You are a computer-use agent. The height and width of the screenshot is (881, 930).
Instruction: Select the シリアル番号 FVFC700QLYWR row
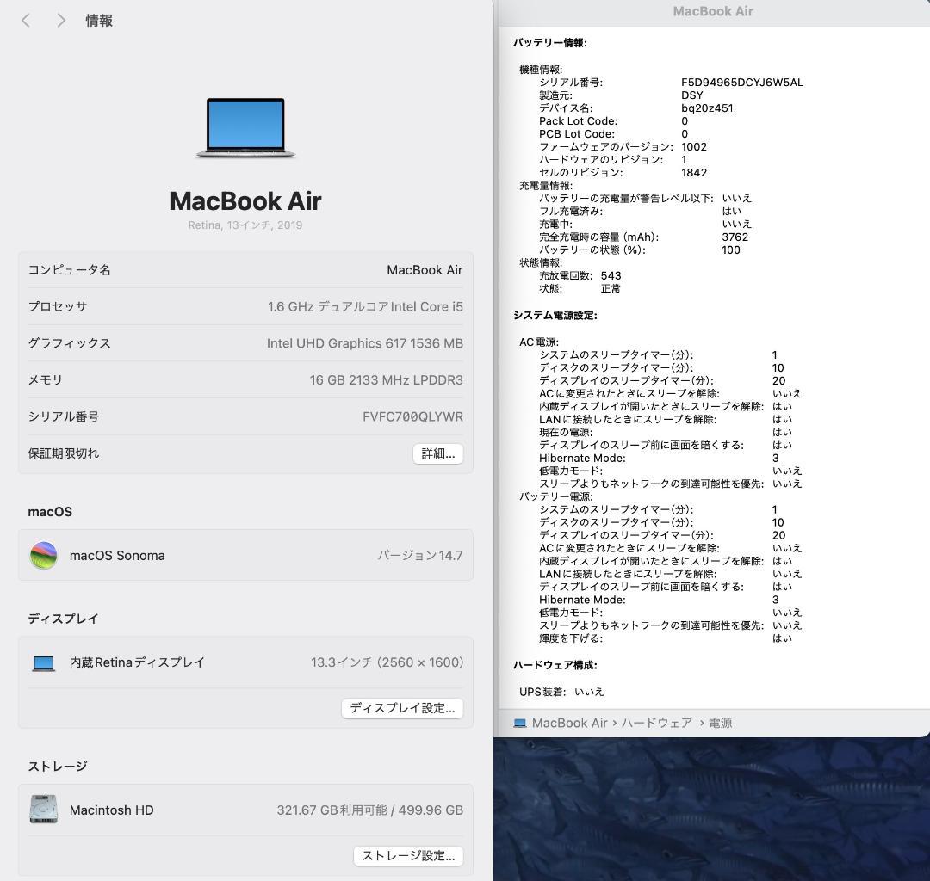point(245,416)
